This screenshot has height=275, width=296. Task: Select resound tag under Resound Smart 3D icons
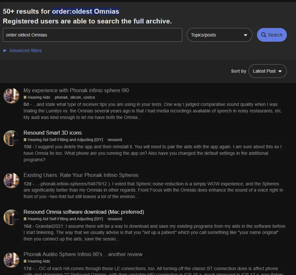coord(115,140)
